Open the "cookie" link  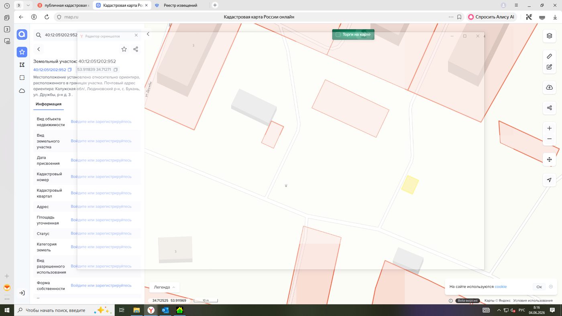tap(501, 287)
